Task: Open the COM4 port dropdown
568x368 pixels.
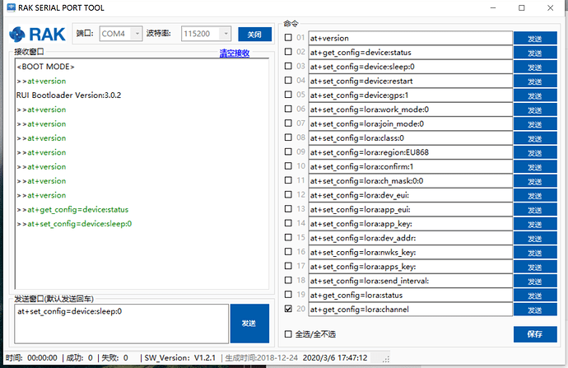Action: click(120, 34)
